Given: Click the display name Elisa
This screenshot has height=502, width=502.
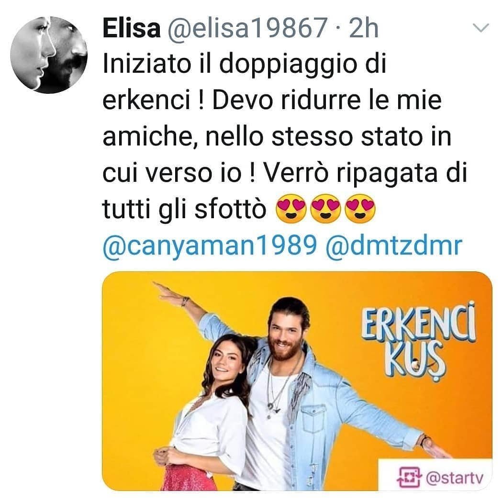Looking at the screenshot, I should coord(131,28).
